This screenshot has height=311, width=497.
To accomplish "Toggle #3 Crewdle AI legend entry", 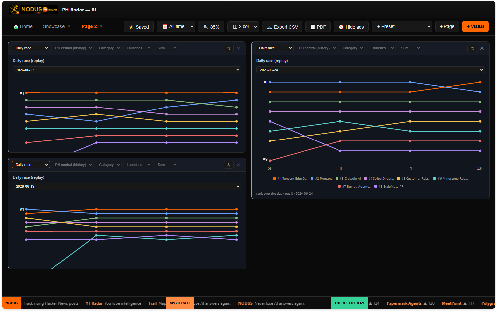I will click(348, 179).
